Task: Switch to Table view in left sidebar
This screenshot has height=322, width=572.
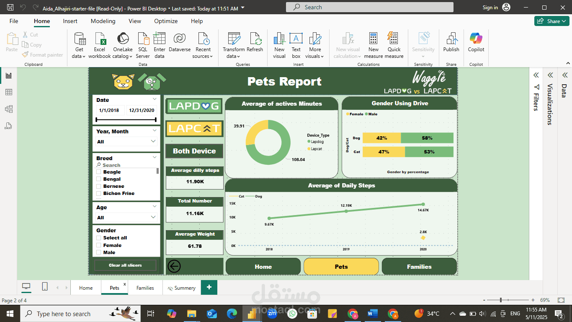Action: pyautogui.click(x=9, y=92)
